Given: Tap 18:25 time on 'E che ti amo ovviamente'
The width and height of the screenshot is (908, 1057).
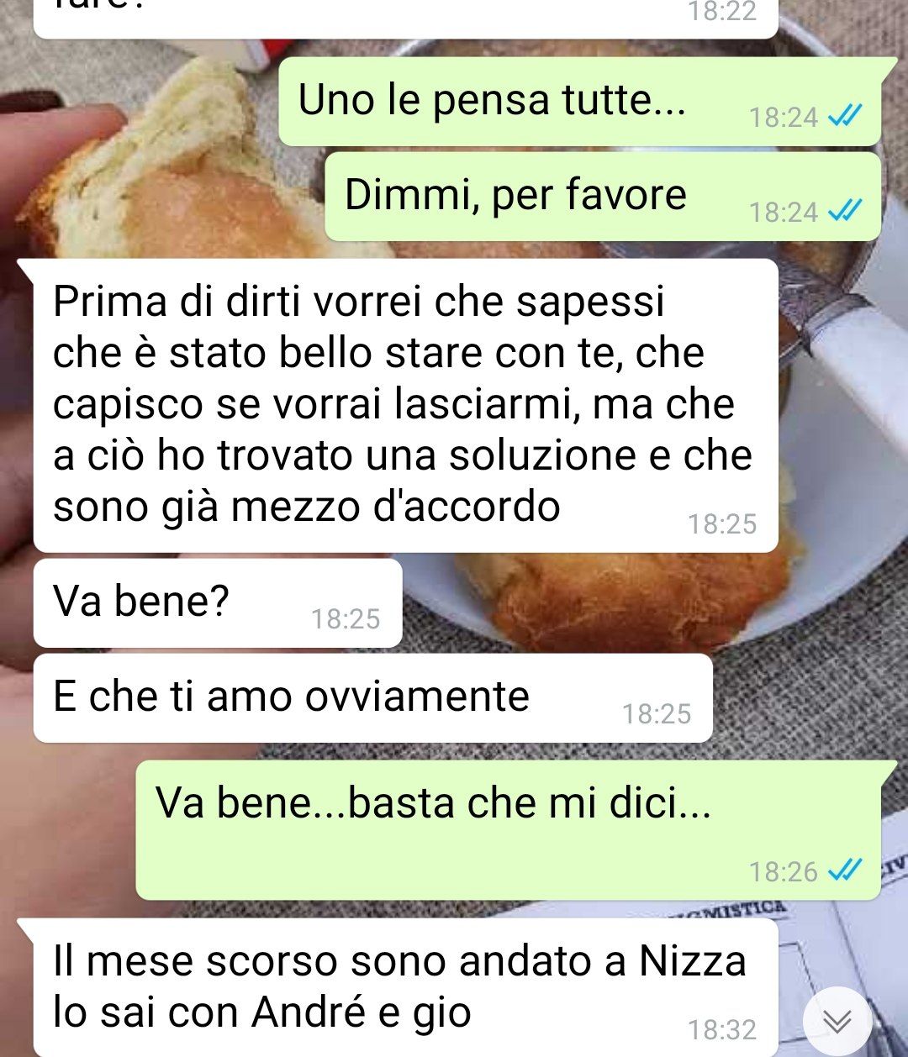Looking at the screenshot, I should [x=657, y=714].
